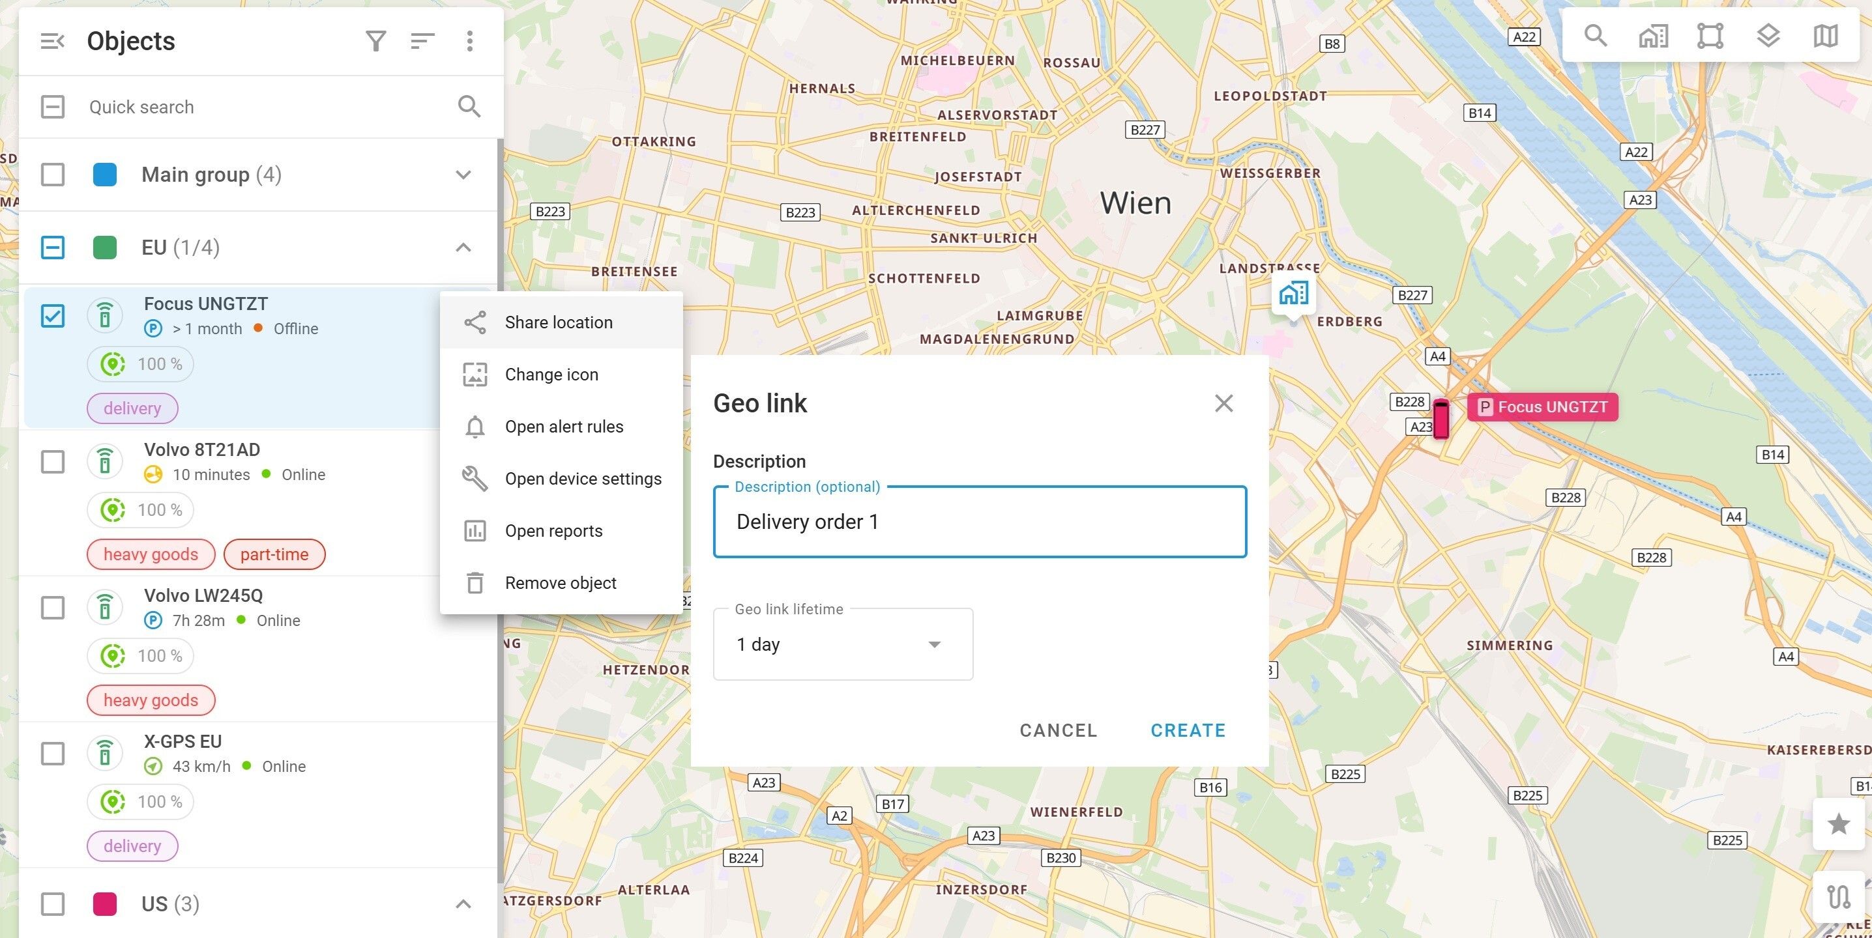Expand the Main group list
The height and width of the screenshot is (938, 1872).
463,174
